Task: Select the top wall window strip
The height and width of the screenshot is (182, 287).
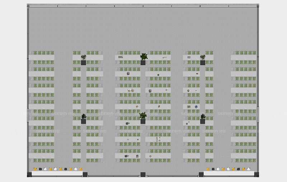Action: point(143,6)
